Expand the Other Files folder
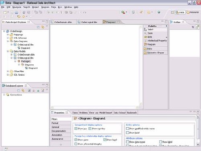The width and height of the screenshot is (201, 151). point(8,71)
